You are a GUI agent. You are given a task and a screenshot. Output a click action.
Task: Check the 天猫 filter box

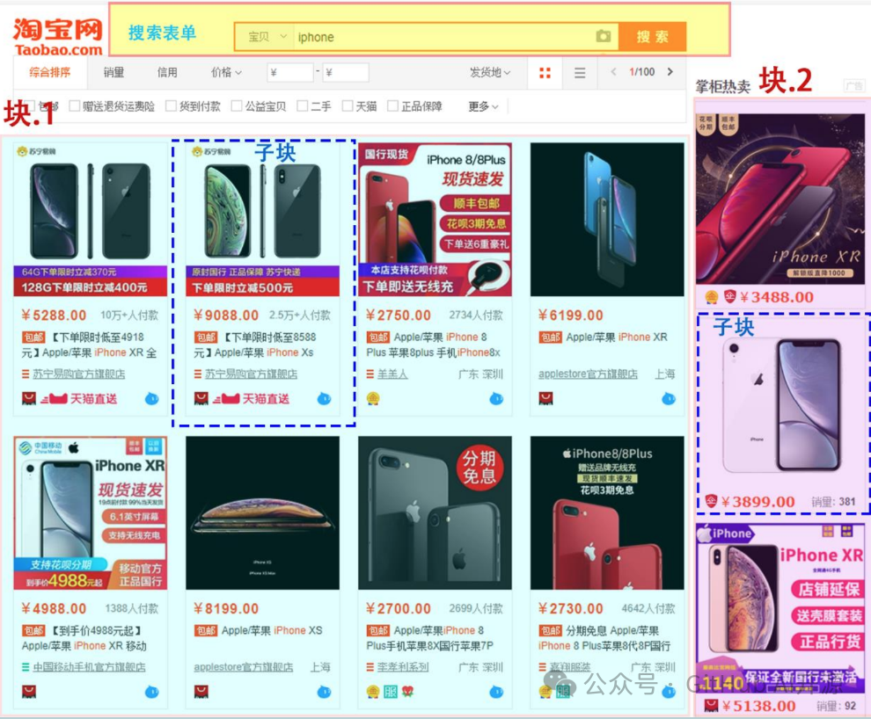(348, 106)
